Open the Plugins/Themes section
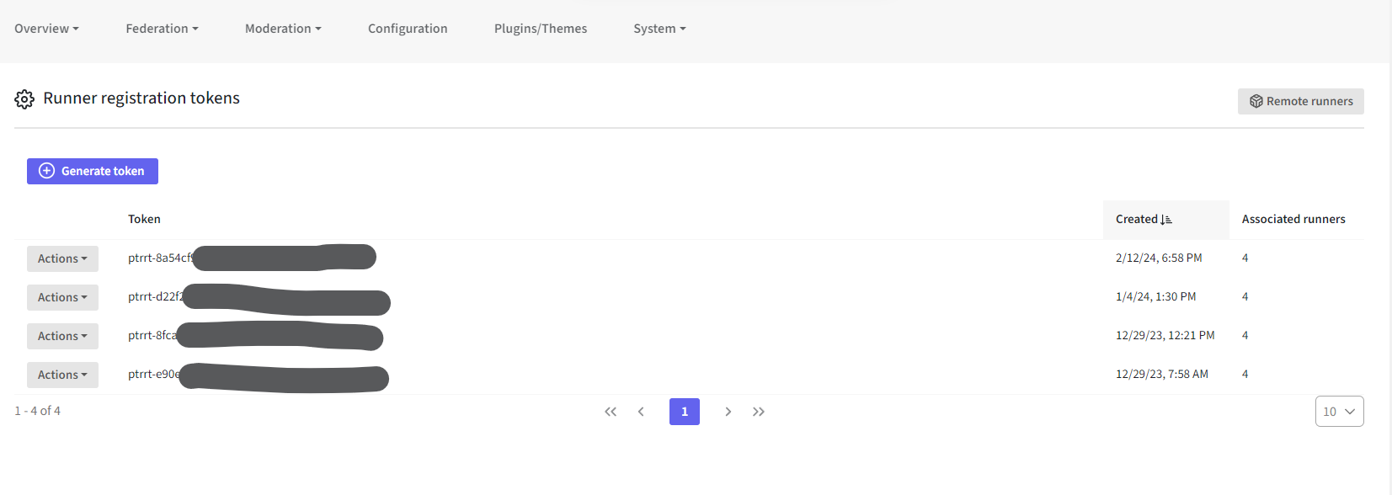 pos(541,29)
